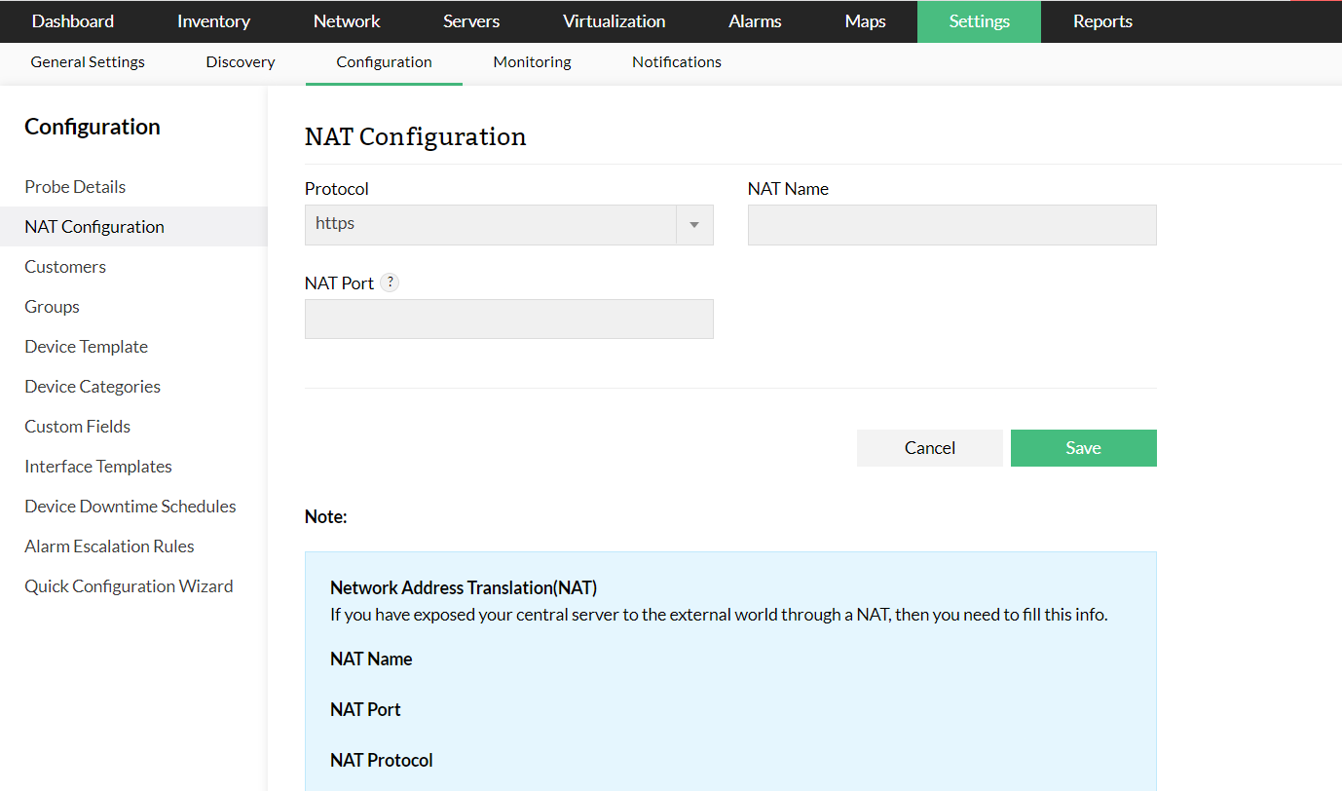The width and height of the screenshot is (1342, 791).
Task: Open Device Template in the sidebar
Action: tap(86, 347)
